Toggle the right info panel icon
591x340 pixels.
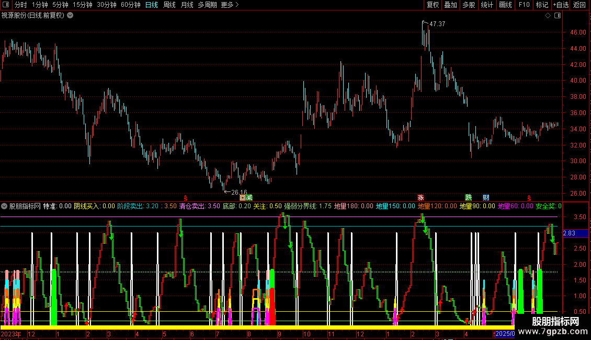(x=558, y=16)
